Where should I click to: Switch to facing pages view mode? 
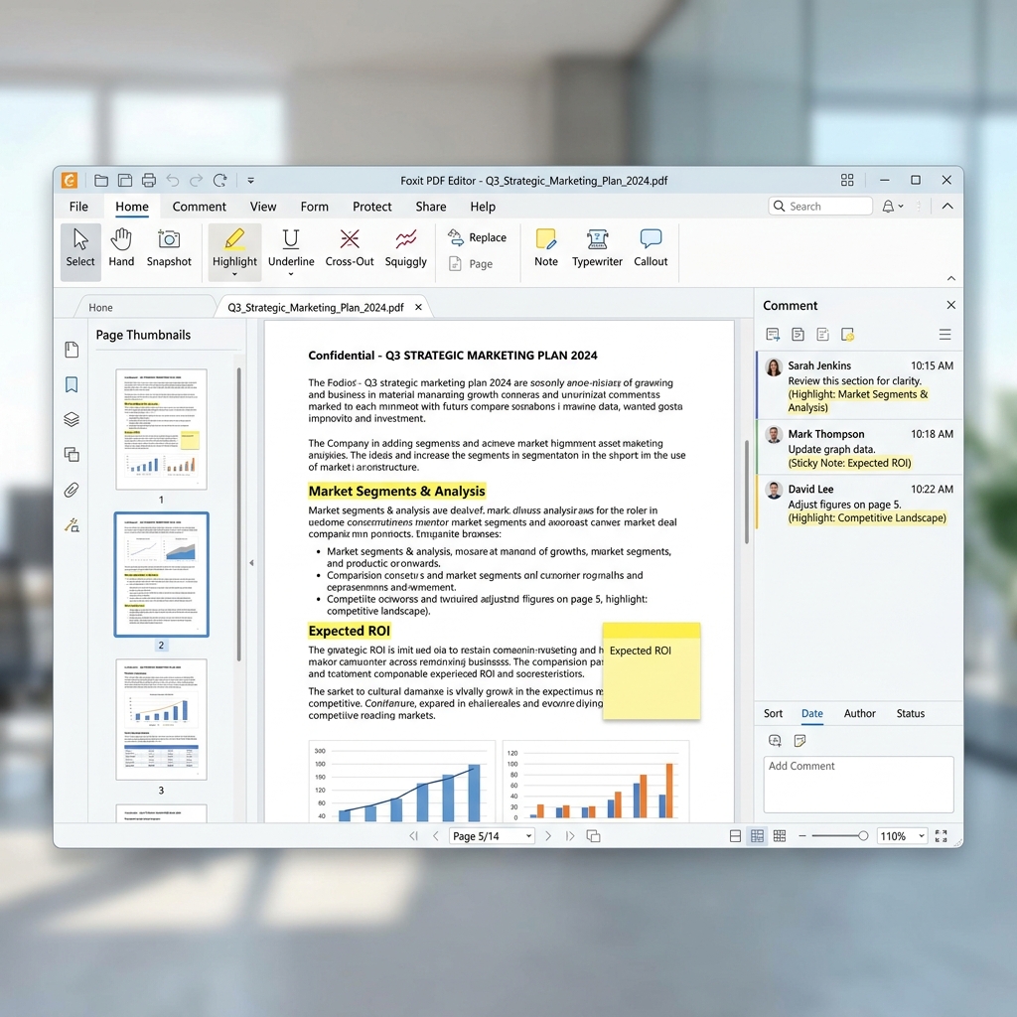pos(780,836)
